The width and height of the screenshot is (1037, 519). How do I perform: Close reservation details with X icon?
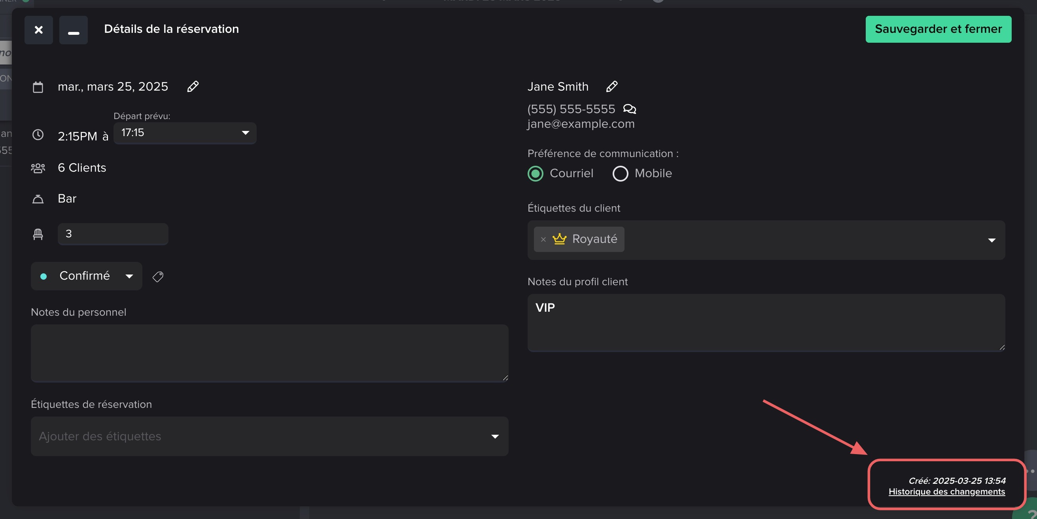pos(39,30)
